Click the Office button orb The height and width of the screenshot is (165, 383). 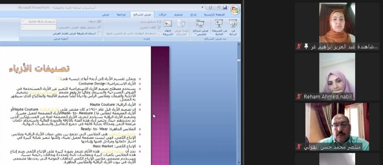pos(235,10)
